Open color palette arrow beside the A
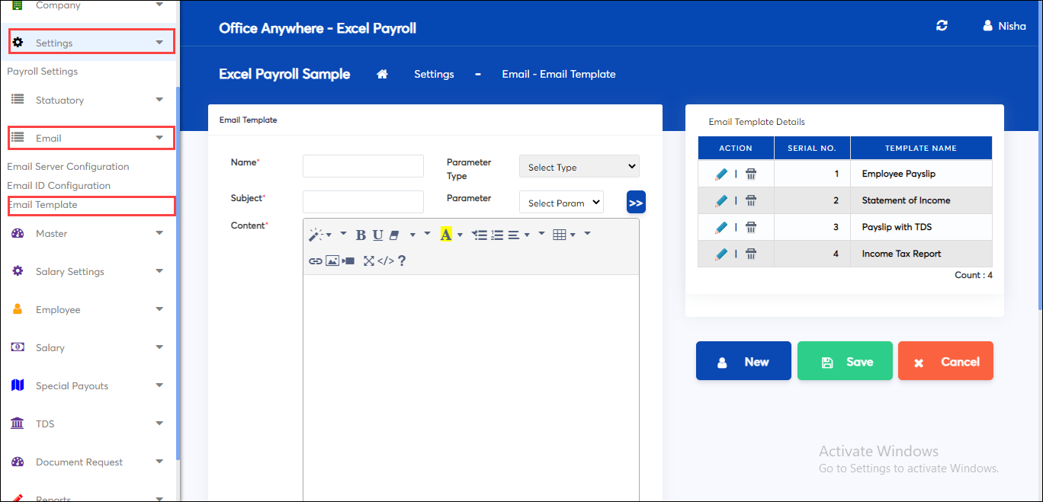The image size is (1043, 502). [x=461, y=235]
